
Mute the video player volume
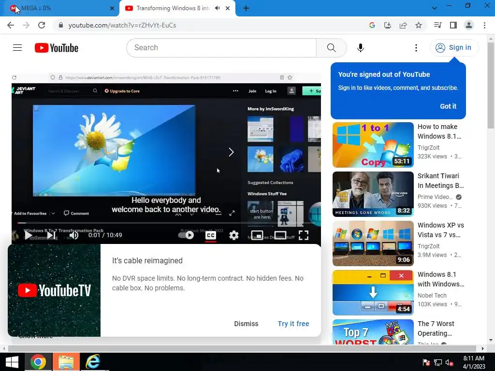click(74, 235)
